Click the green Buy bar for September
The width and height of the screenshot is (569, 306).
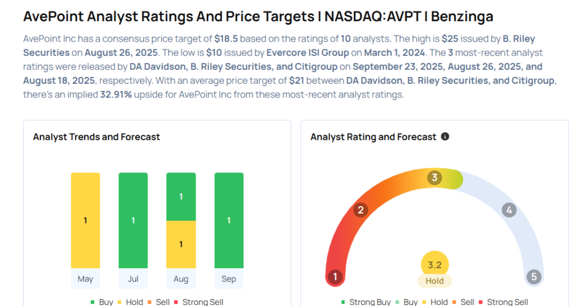[229, 221]
